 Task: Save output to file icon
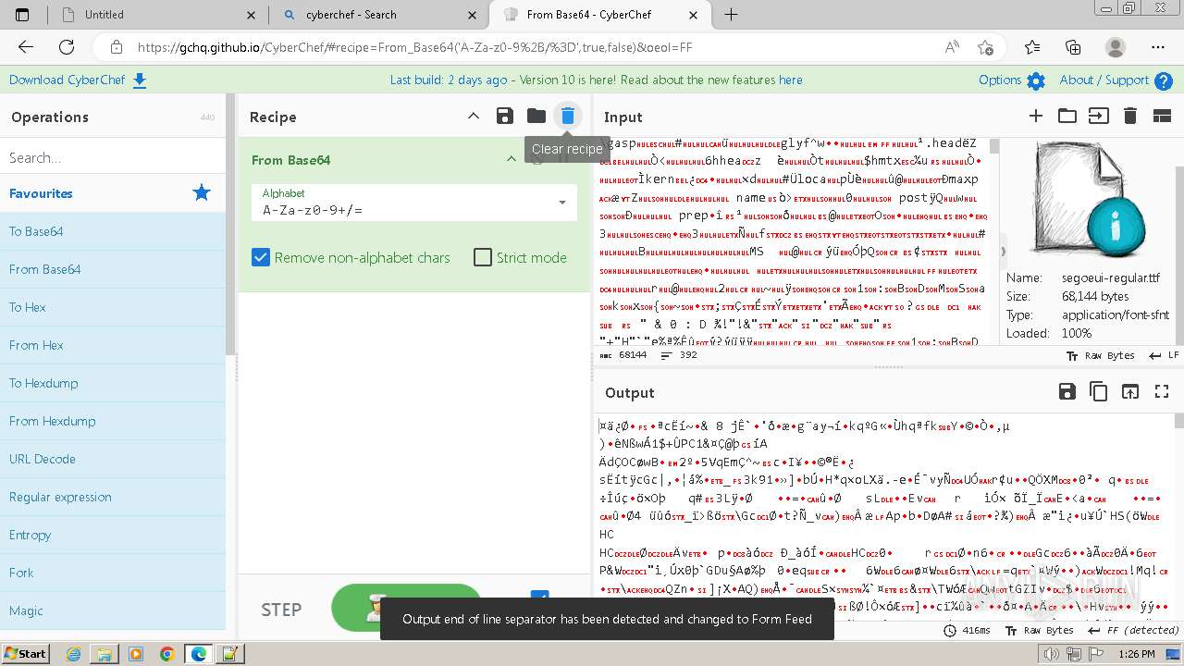[1067, 392]
